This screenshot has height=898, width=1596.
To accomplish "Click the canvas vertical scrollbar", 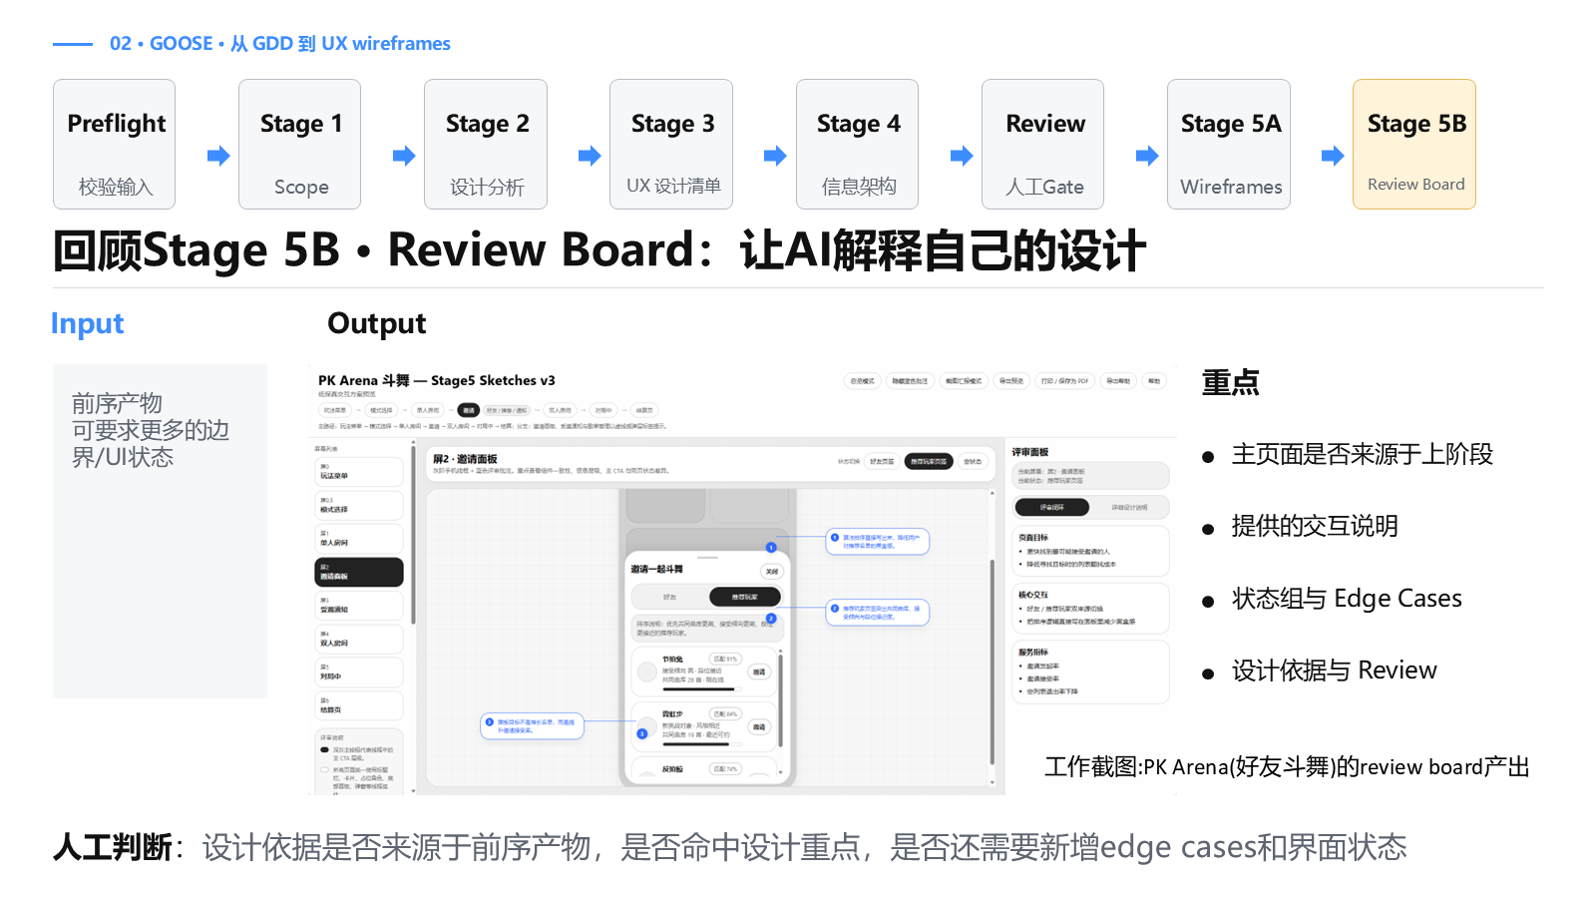I will [x=992, y=660].
